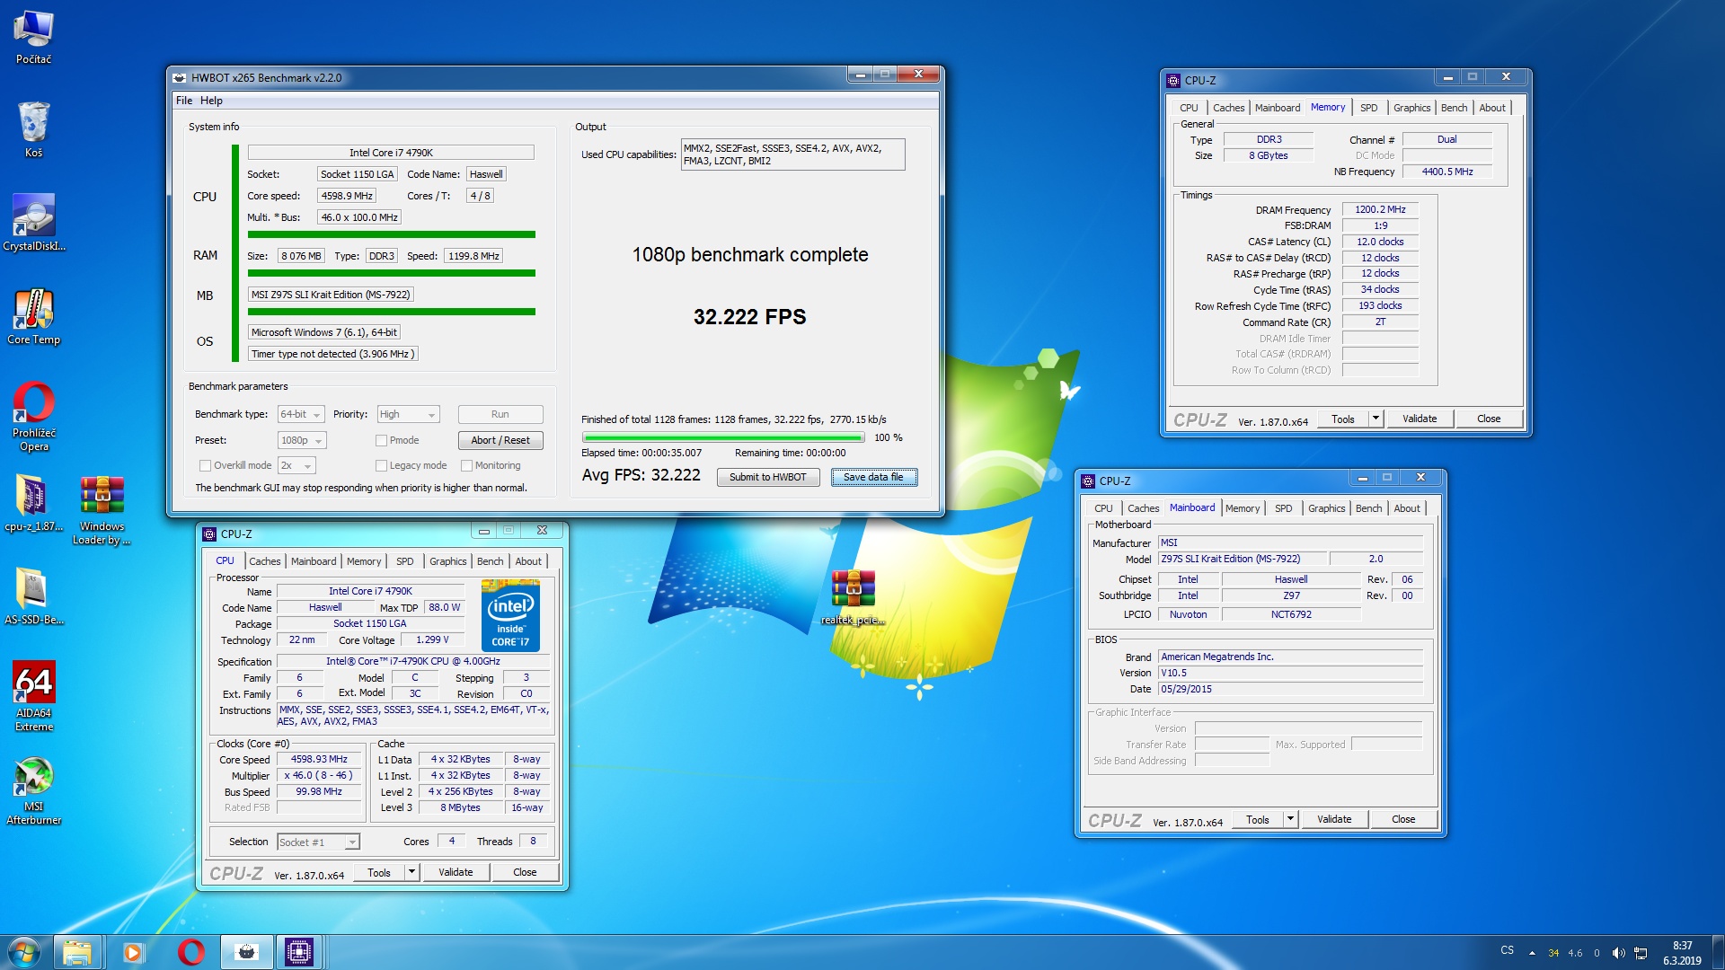Click the Intel Core i7 logo in CPU-Z
Image resolution: width=1725 pixels, height=970 pixels.
pos(510,614)
